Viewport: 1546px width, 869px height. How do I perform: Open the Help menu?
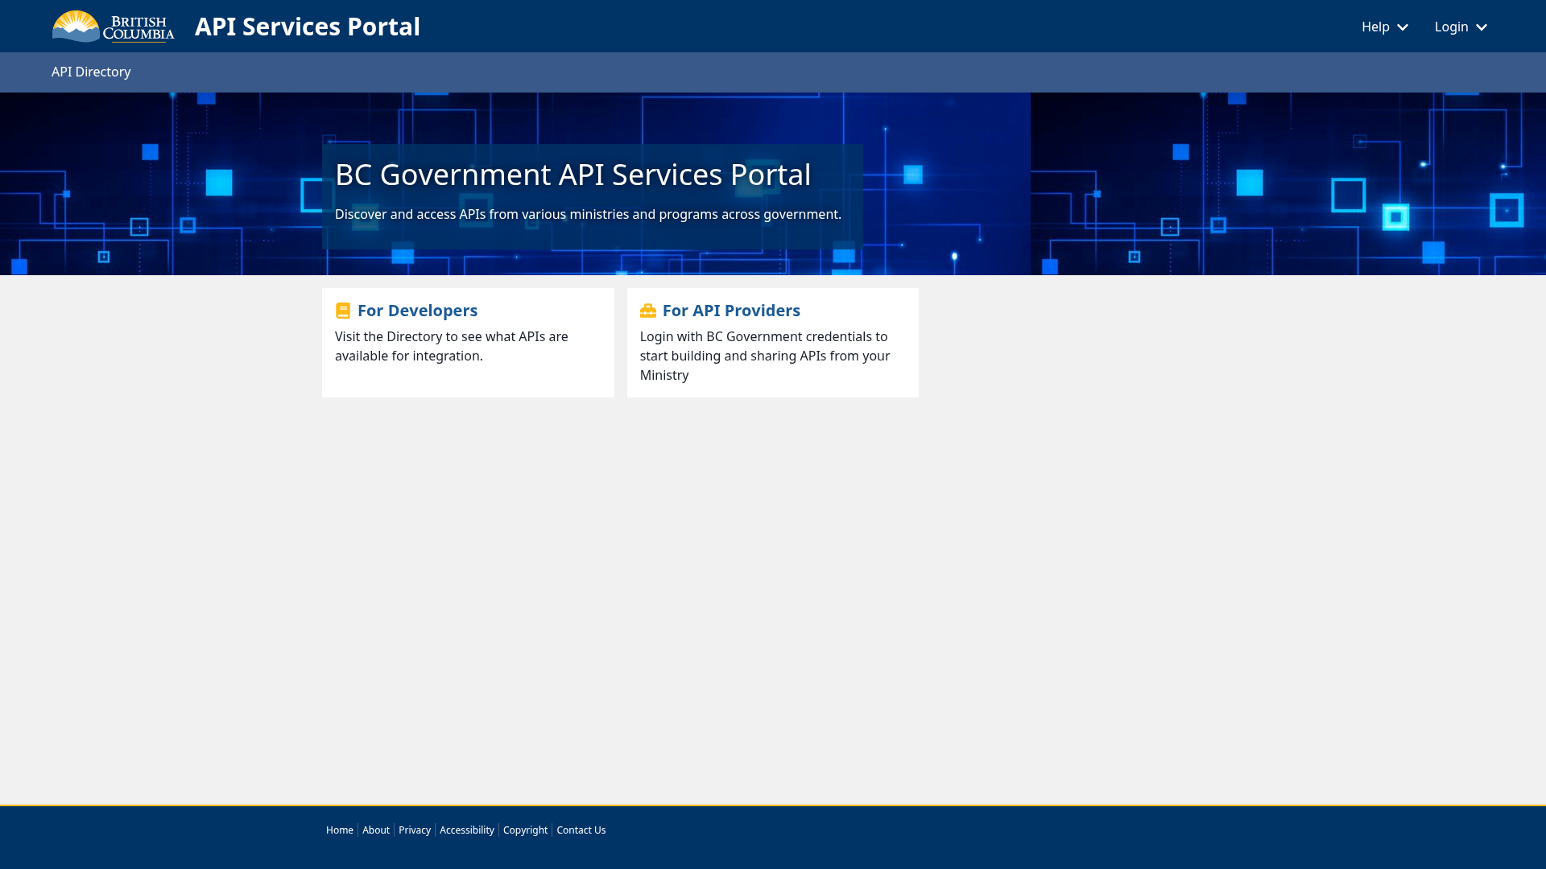1385,27
